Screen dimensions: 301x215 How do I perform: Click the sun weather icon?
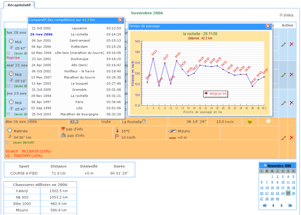(268, 121)
